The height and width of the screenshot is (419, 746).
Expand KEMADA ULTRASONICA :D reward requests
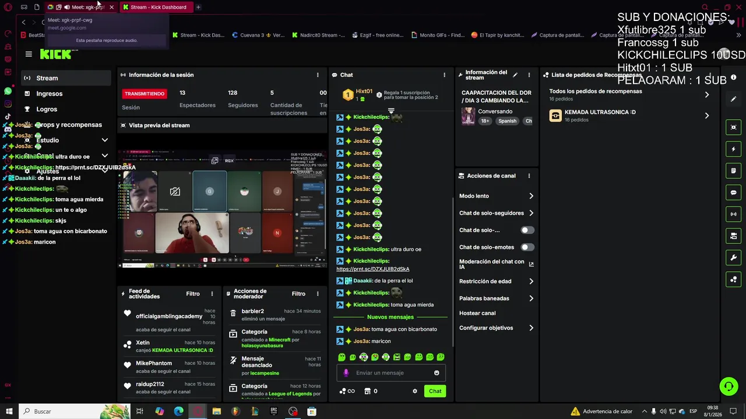point(629,116)
